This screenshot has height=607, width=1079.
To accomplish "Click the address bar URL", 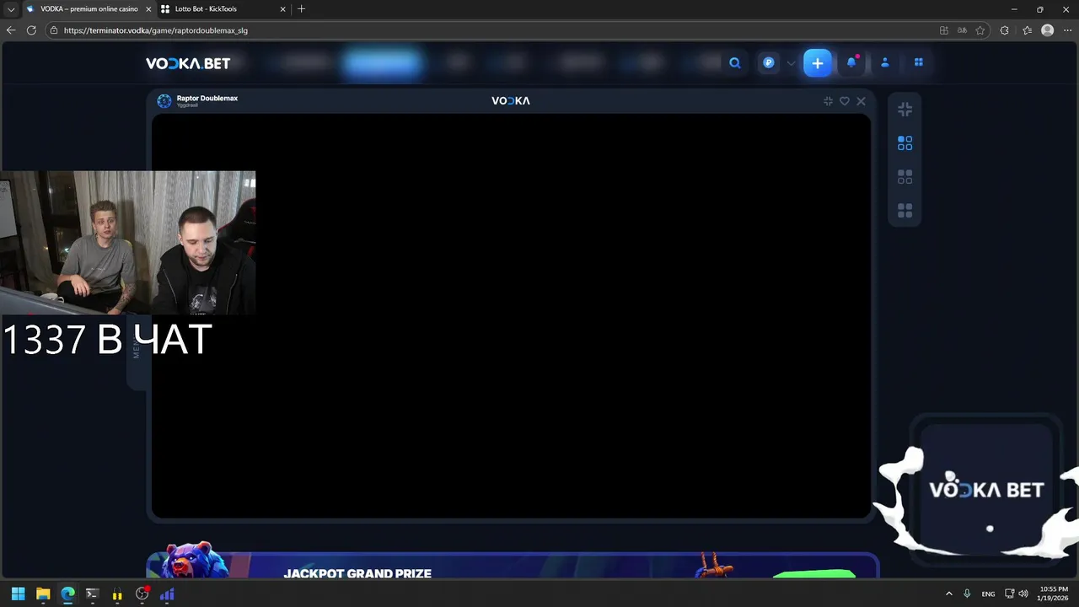I will (x=156, y=30).
